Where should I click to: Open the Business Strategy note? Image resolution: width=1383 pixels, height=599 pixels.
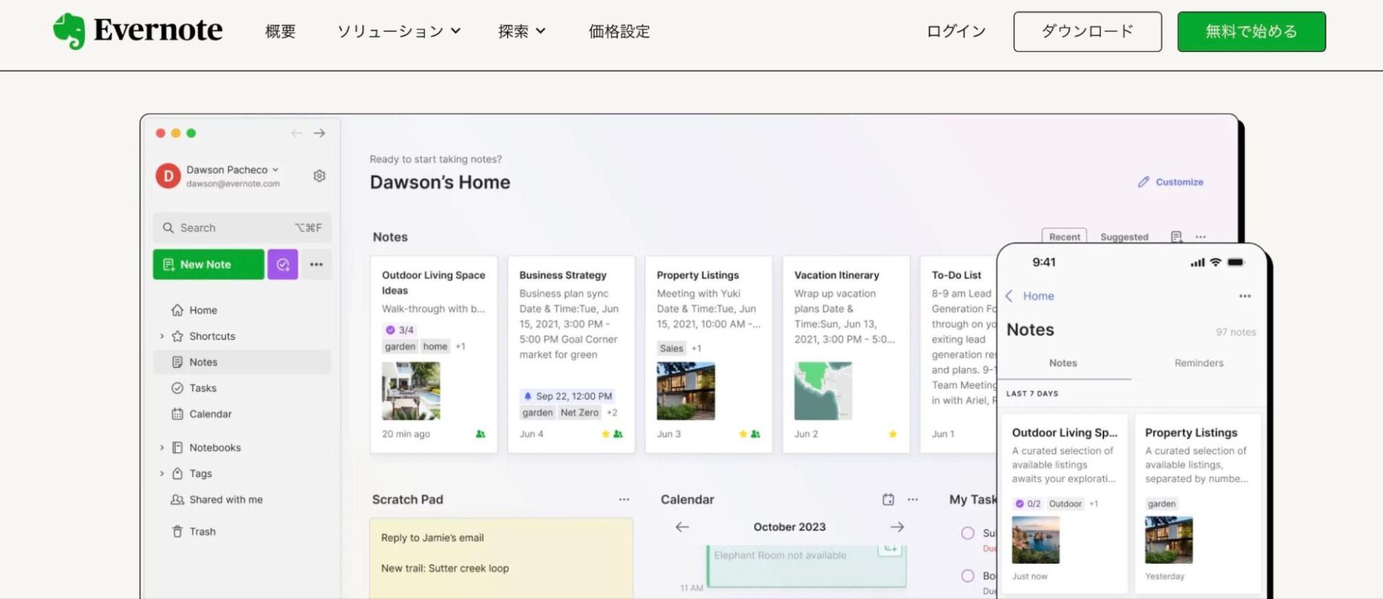tap(571, 354)
